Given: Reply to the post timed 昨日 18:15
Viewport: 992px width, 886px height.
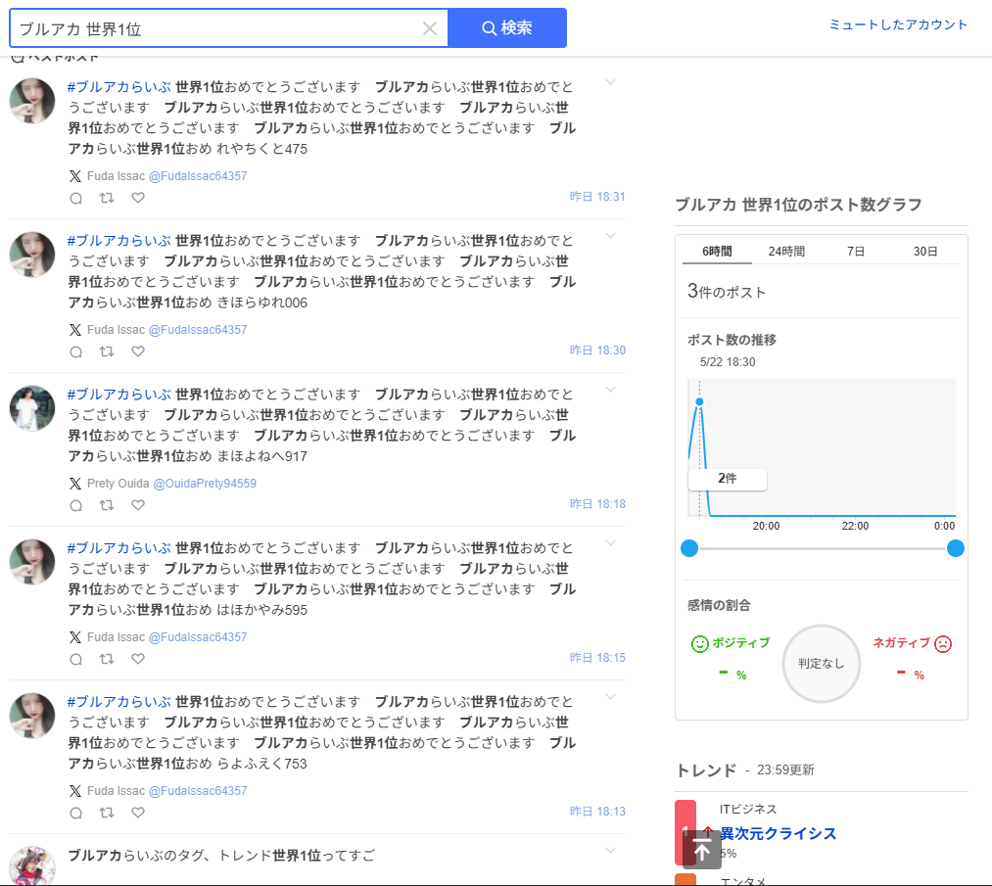Looking at the screenshot, I should [x=76, y=659].
